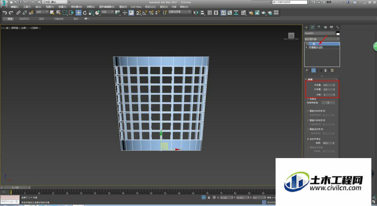This screenshot has height=206, width=377.
Task: Open Rendered Frame Window icon
Action: (257, 13)
